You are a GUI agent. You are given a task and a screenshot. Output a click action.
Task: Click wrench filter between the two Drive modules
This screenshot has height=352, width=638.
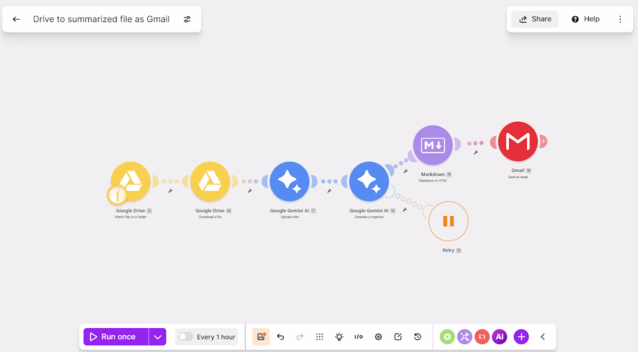[x=171, y=191]
